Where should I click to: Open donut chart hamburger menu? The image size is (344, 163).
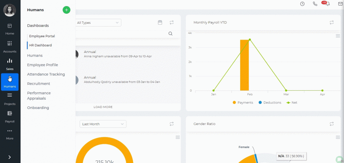tap(178, 137)
